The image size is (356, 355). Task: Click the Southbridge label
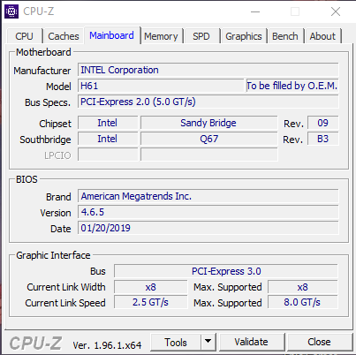coord(45,140)
